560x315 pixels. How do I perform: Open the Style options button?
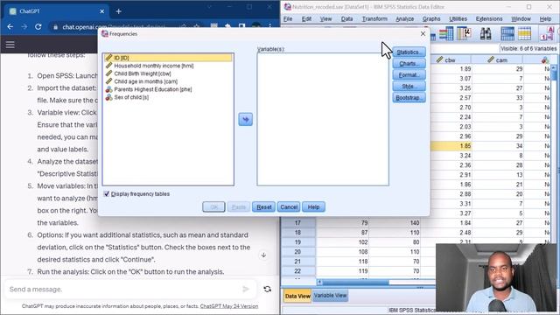[x=409, y=87]
